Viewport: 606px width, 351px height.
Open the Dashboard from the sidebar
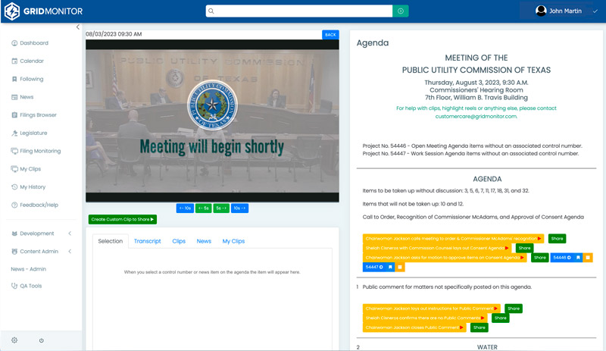click(x=30, y=43)
